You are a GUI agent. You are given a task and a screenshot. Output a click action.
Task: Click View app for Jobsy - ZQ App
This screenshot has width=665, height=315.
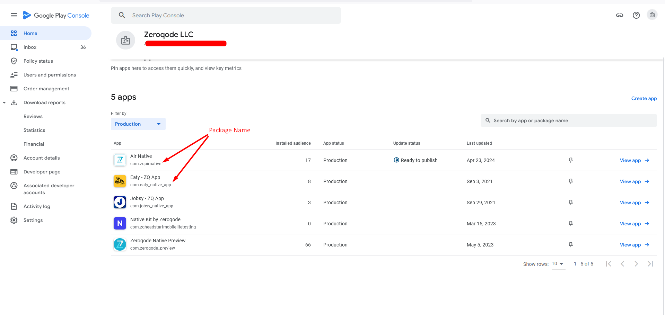[635, 202]
